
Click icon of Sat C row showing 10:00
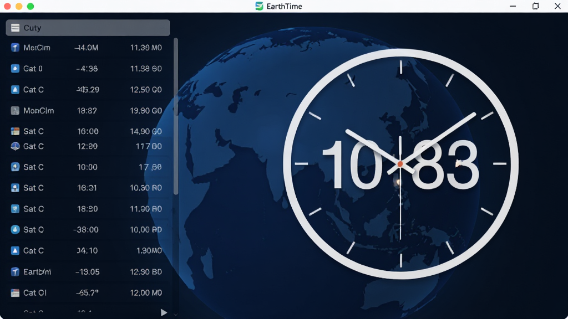click(15, 167)
